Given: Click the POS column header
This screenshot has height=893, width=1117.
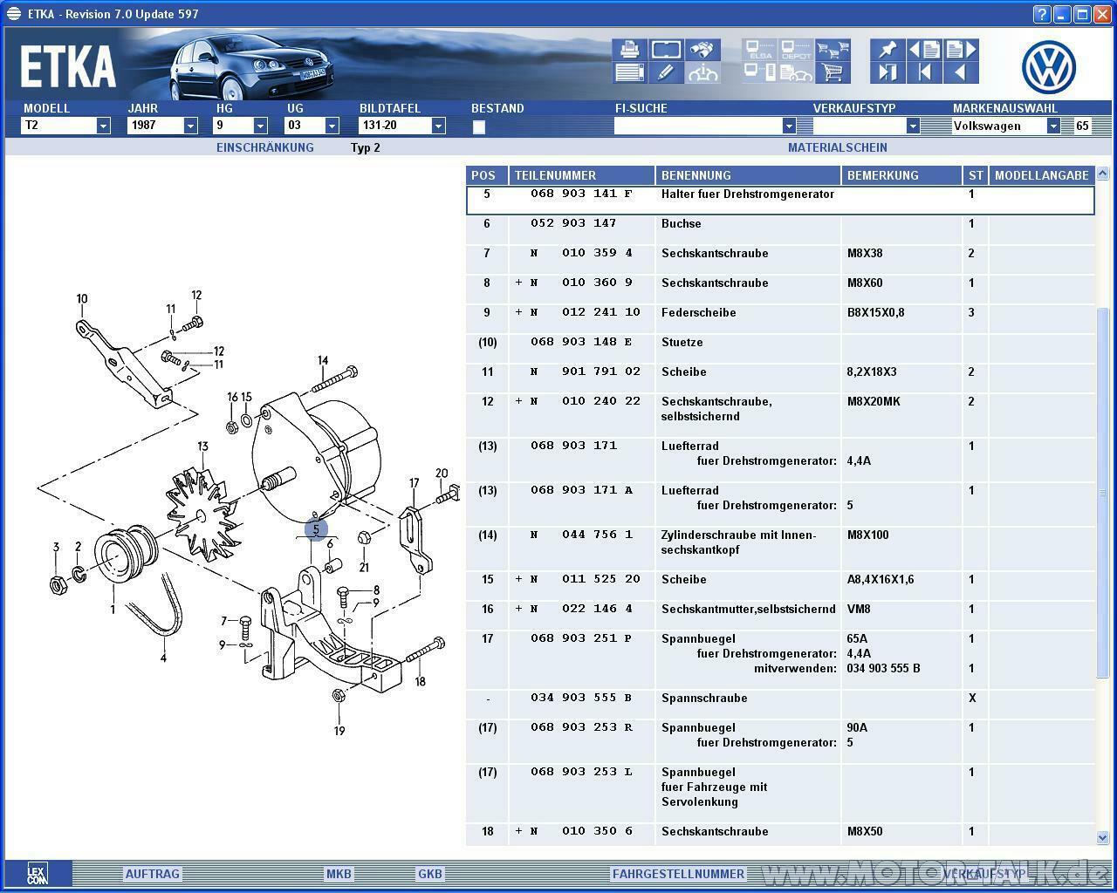Looking at the screenshot, I should pyautogui.click(x=486, y=175).
